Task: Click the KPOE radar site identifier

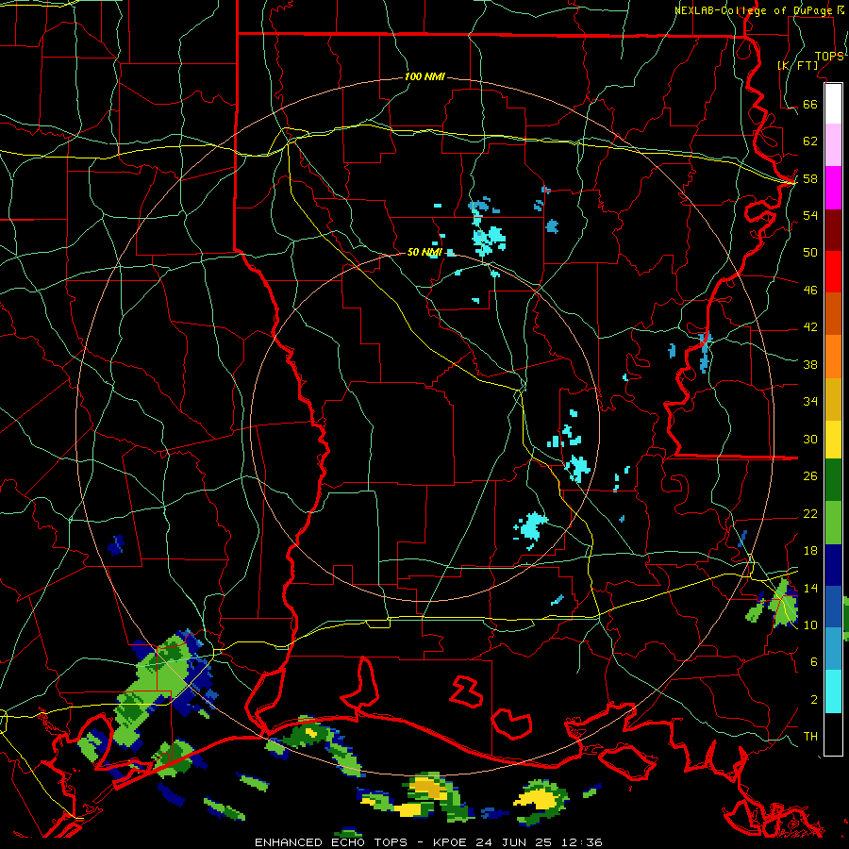Action: (x=452, y=842)
